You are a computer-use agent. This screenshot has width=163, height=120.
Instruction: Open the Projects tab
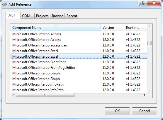[42, 16]
